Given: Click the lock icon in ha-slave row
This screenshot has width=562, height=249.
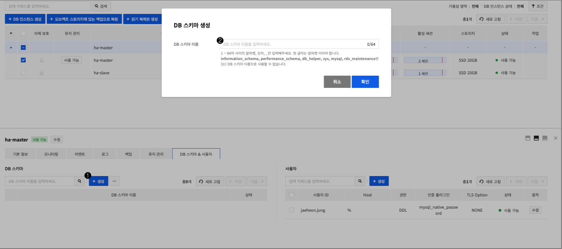Looking at the screenshot, I should click(41, 73).
